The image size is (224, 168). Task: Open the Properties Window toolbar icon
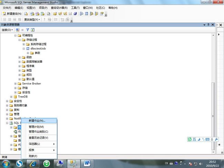(x=102, y=14)
